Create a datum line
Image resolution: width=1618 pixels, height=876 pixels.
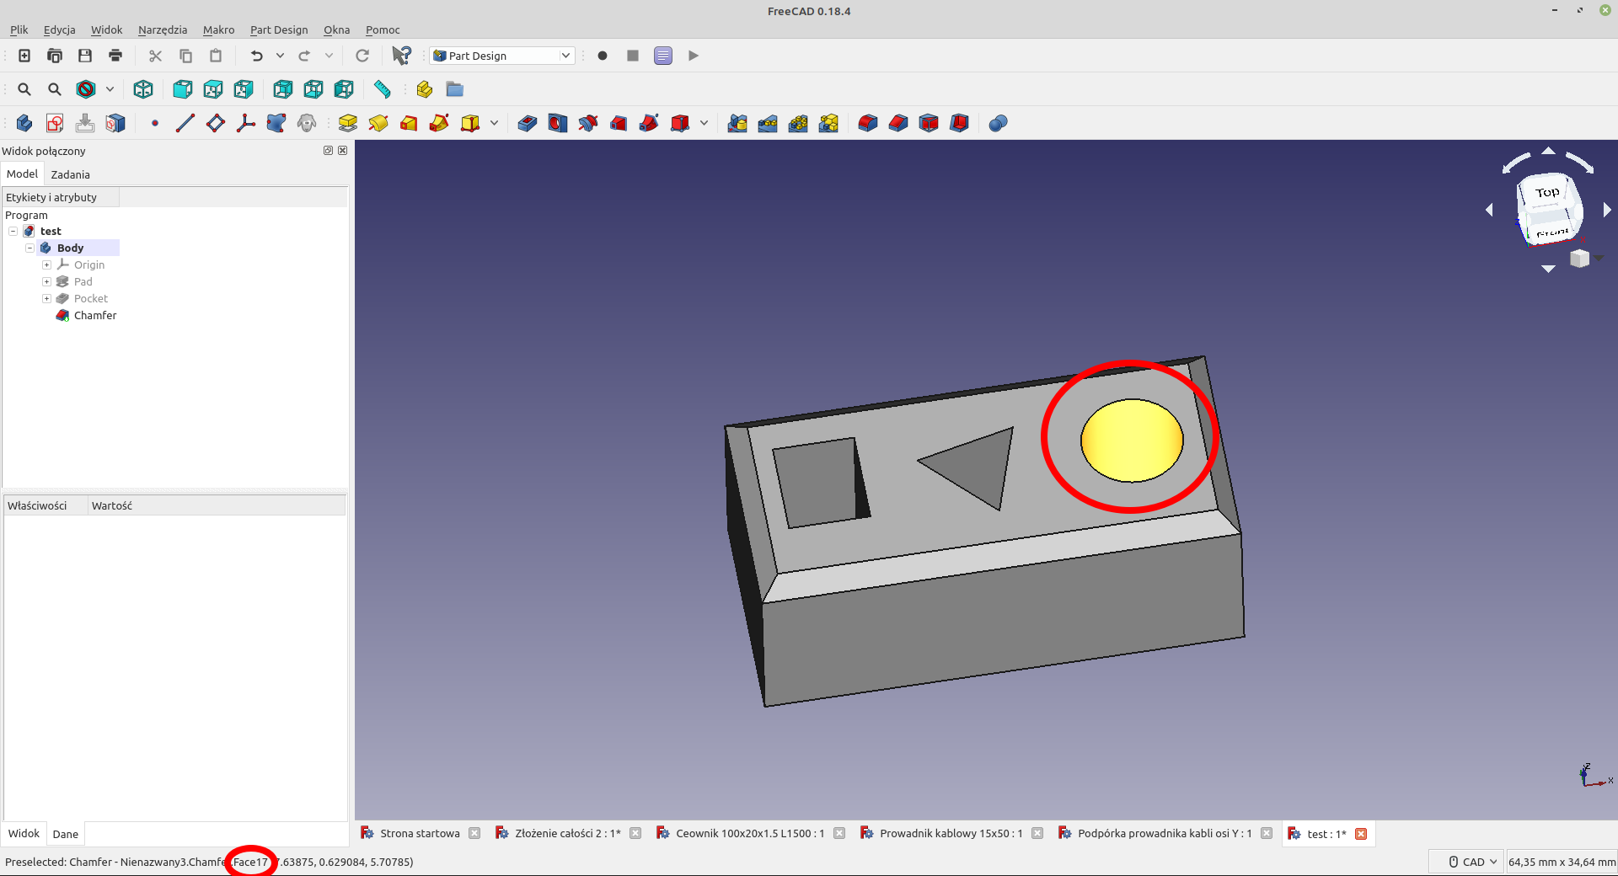click(x=185, y=123)
